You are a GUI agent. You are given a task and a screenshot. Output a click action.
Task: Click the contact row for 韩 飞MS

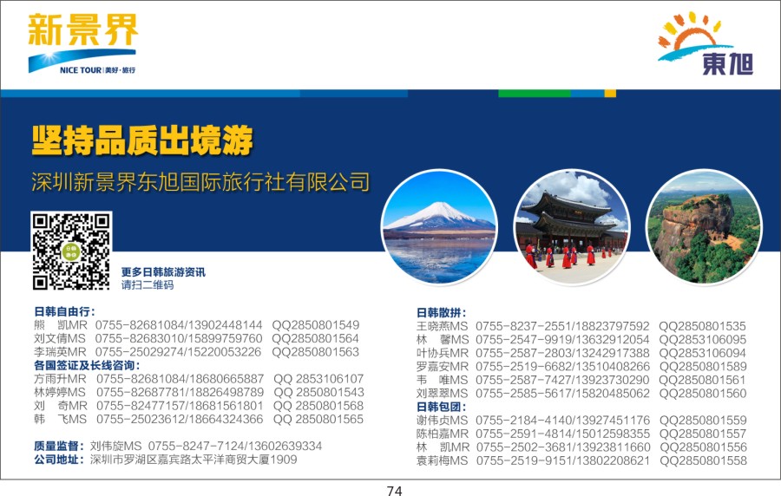click(x=199, y=420)
